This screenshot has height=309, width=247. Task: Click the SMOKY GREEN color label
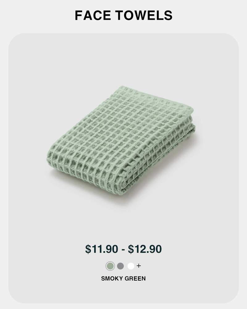[124, 278]
